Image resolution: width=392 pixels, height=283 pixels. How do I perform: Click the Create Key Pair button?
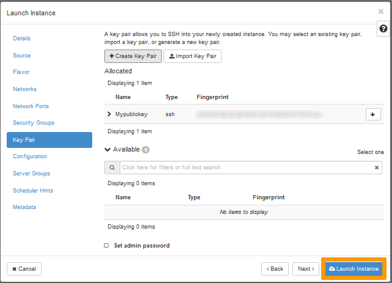point(132,56)
